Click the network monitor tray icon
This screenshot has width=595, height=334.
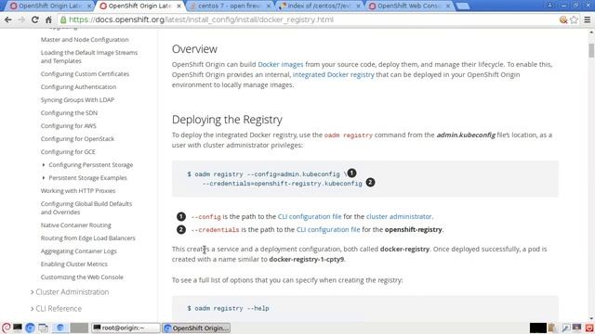[576, 328]
